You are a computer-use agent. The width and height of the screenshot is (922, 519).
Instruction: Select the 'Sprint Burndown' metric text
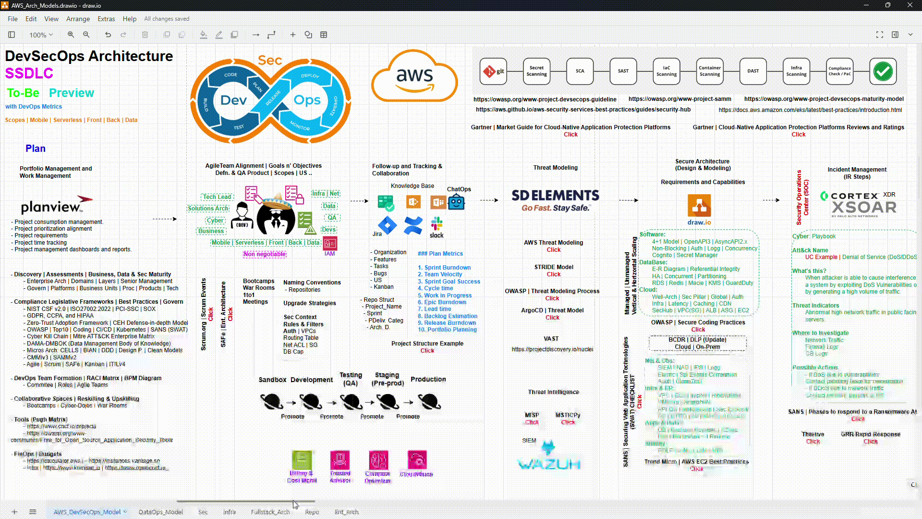(x=444, y=268)
